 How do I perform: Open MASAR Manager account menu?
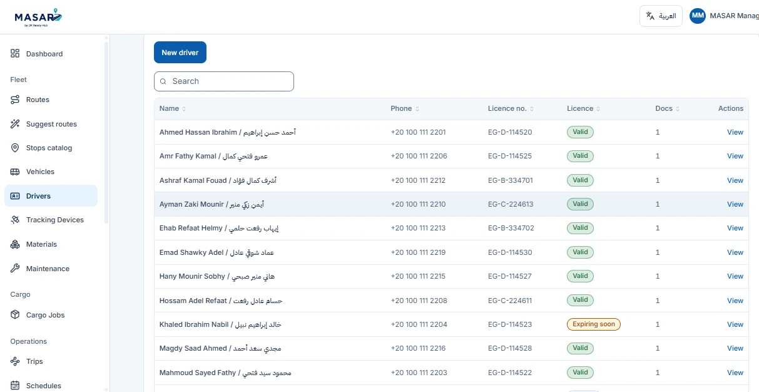(724, 16)
